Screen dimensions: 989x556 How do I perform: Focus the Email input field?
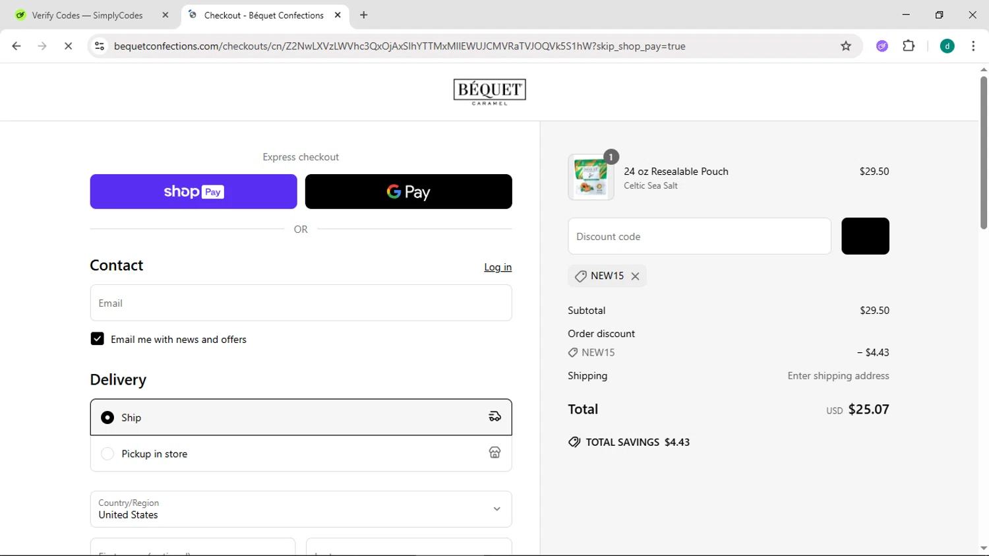coord(301,303)
